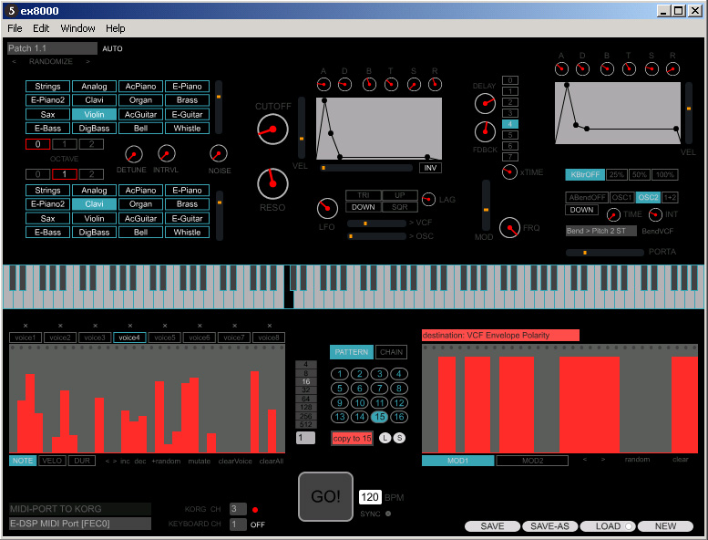The height and width of the screenshot is (540, 708).
Task: Open the Window menu
Action: coord(77,28)
